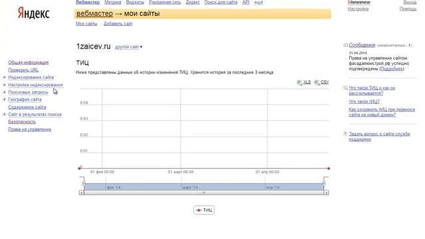Open Рекламная сеть in top navigation
The height and width of the screenshot is (239, 425).
(165, 2)
